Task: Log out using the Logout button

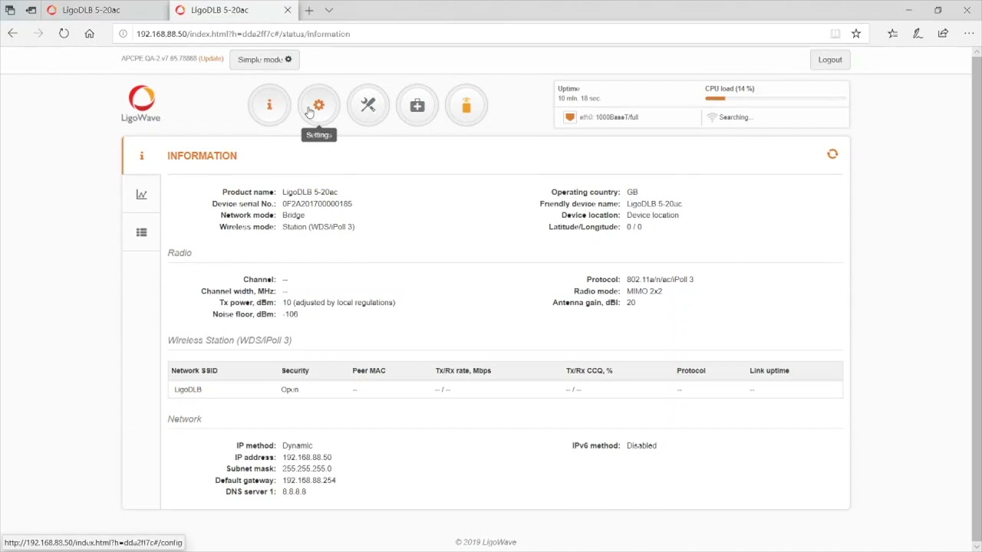Action: 830,60
